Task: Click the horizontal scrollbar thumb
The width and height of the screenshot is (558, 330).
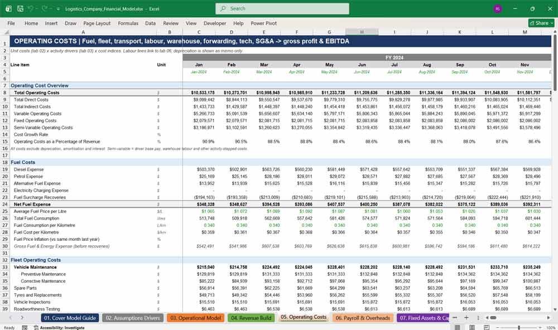Action: pyautogui.click(x=493, y=318)
